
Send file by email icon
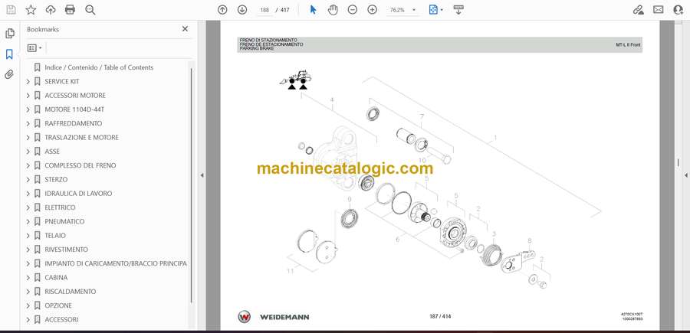click(659, 10)
